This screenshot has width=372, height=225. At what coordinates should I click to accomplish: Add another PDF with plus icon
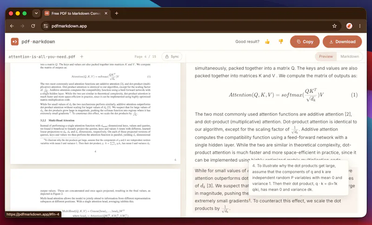pos(82,56)
